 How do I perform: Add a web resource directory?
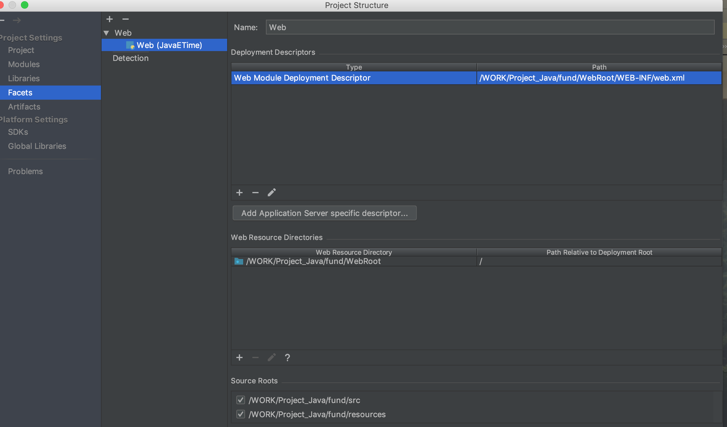point(239,357)
